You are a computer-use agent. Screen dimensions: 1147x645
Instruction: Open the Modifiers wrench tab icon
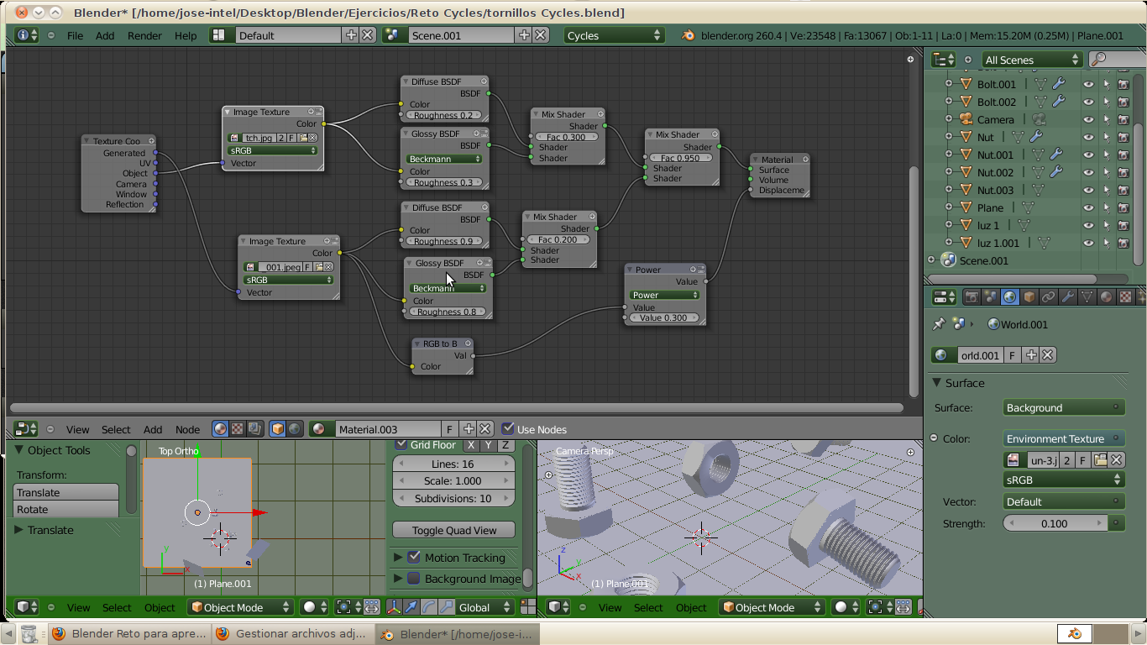click(1068, 296)
